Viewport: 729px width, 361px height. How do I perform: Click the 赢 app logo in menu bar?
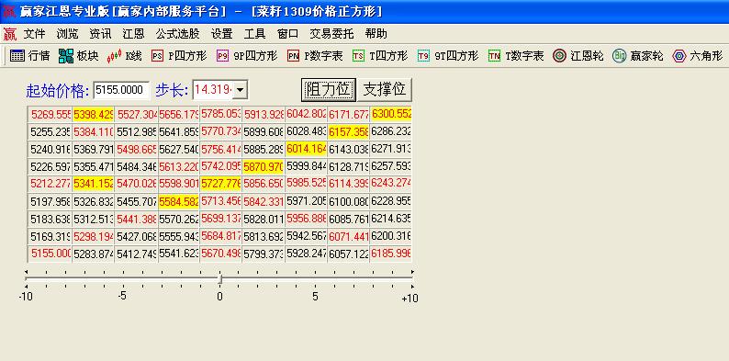[10, 34]
